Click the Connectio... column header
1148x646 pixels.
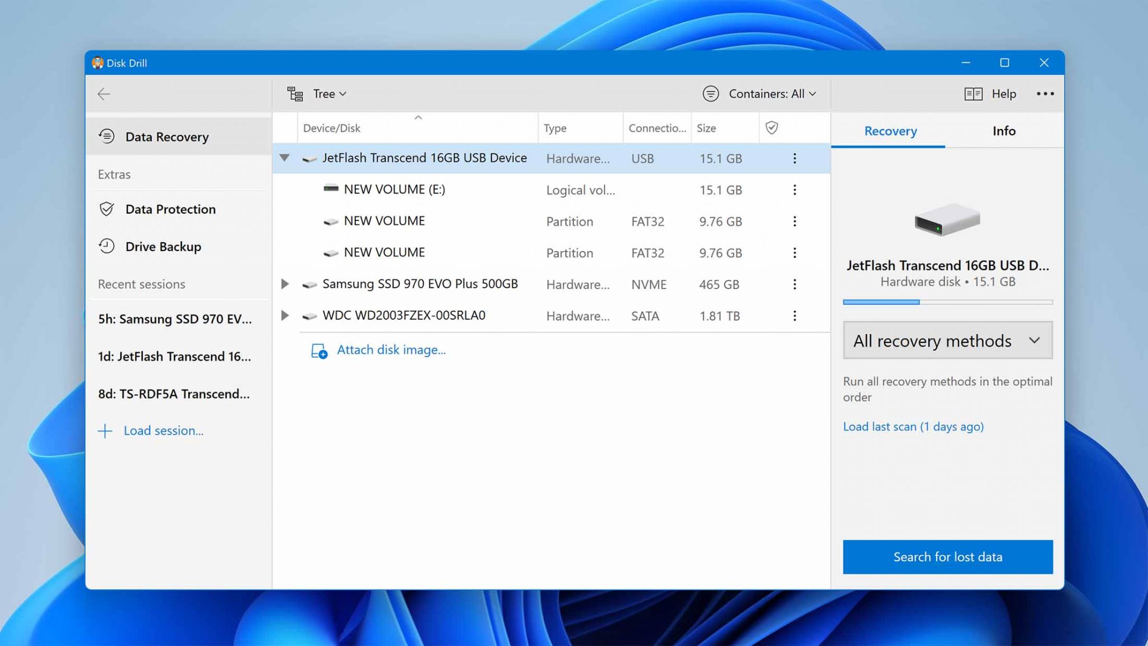tap(657, 128)
